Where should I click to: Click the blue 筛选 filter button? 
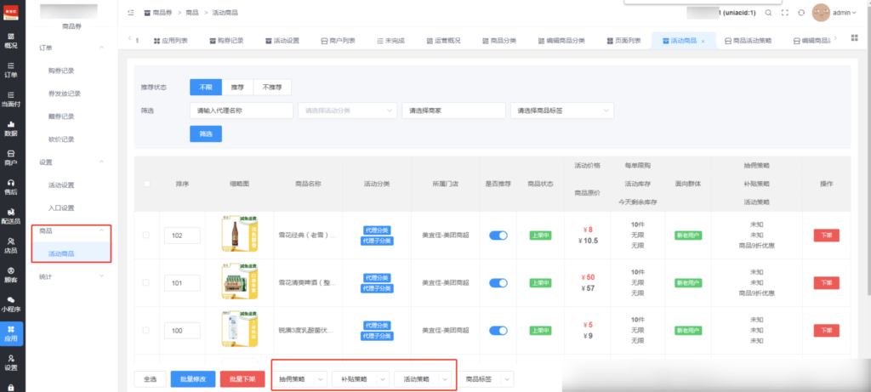tap(206, 134)
